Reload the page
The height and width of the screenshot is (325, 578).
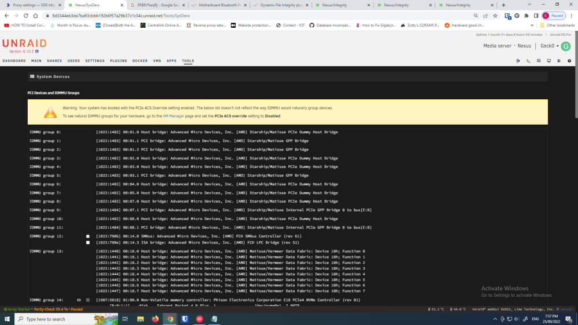tap(26, 16)
